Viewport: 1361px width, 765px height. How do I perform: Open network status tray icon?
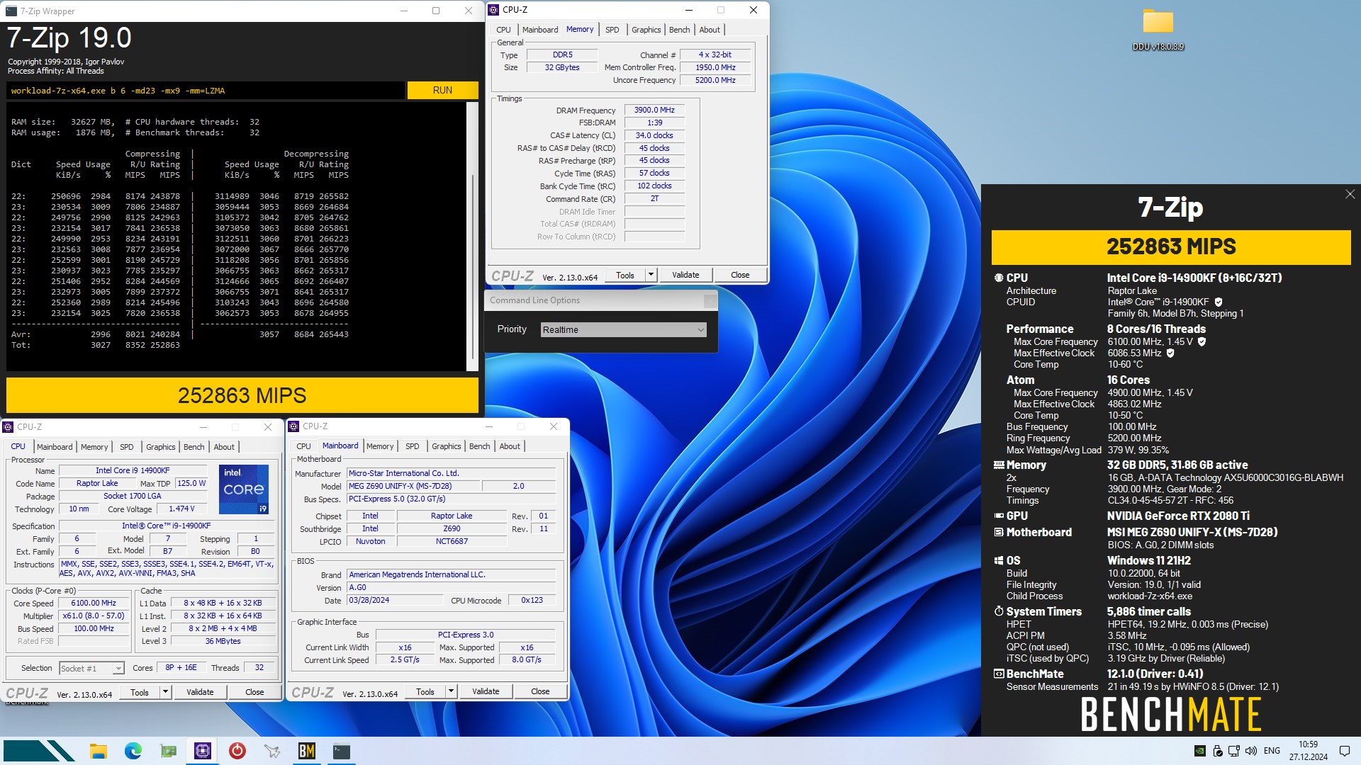coord(1234,751)
